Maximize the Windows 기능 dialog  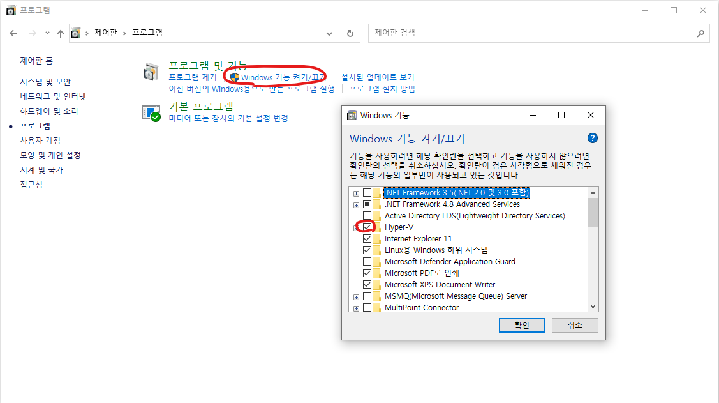pos(561,115)
